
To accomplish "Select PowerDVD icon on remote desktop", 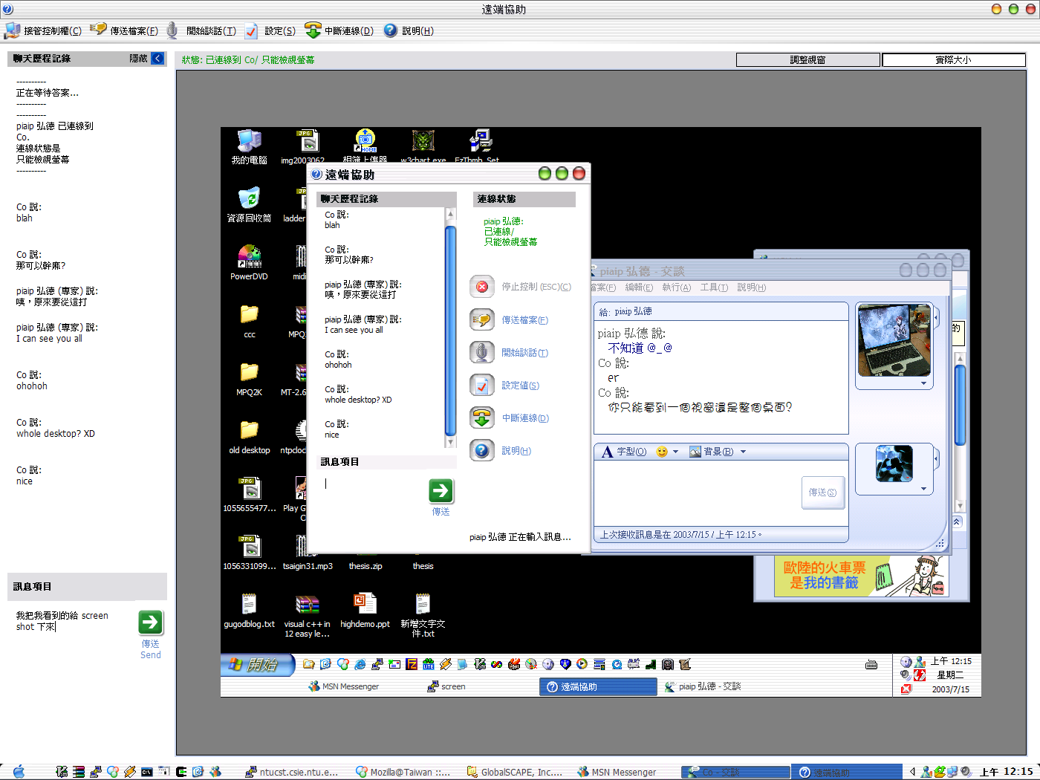I will pyautogui.click(x=249, y=262).
